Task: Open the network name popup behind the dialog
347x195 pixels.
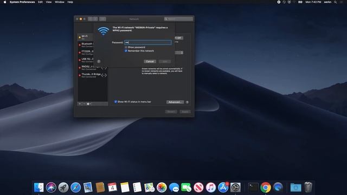Action: tap(179, 53)
